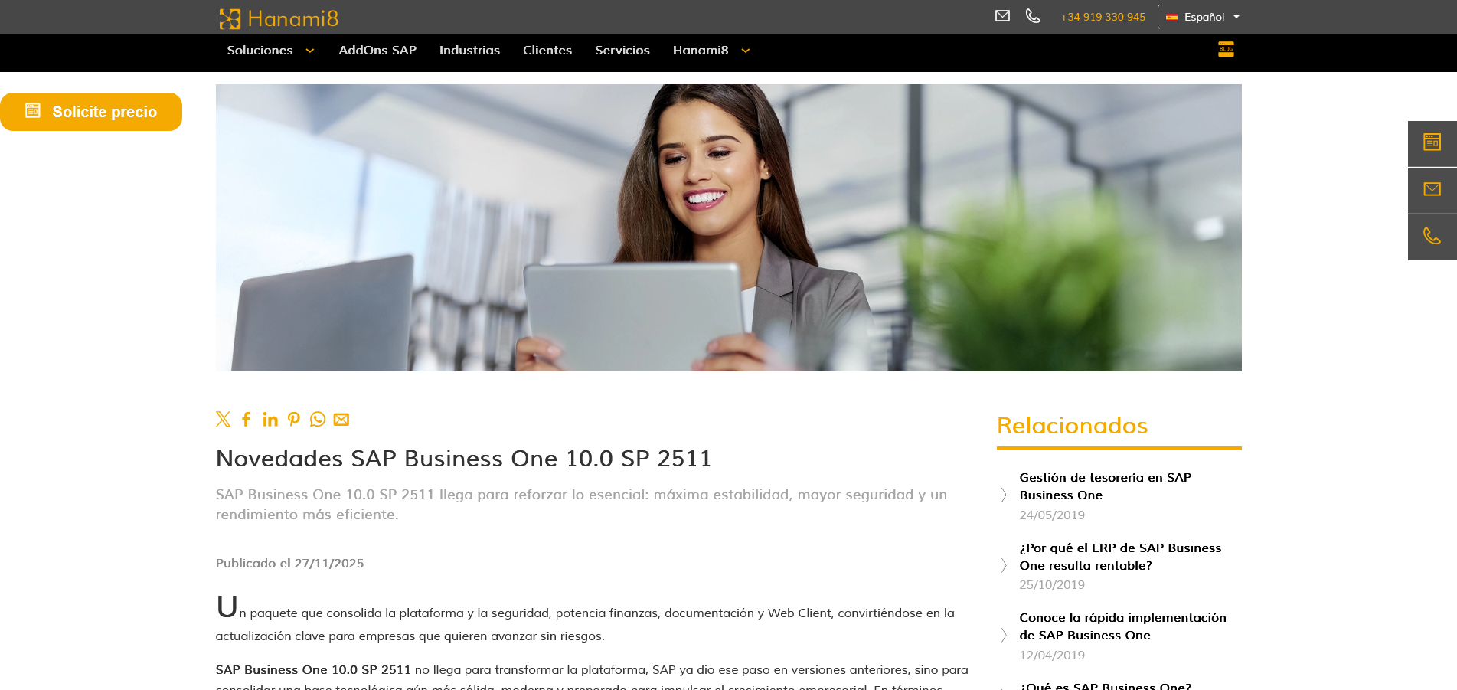Share article on Pinterest
Screen dimensions: 1457x690
click(x=294, y=419)
